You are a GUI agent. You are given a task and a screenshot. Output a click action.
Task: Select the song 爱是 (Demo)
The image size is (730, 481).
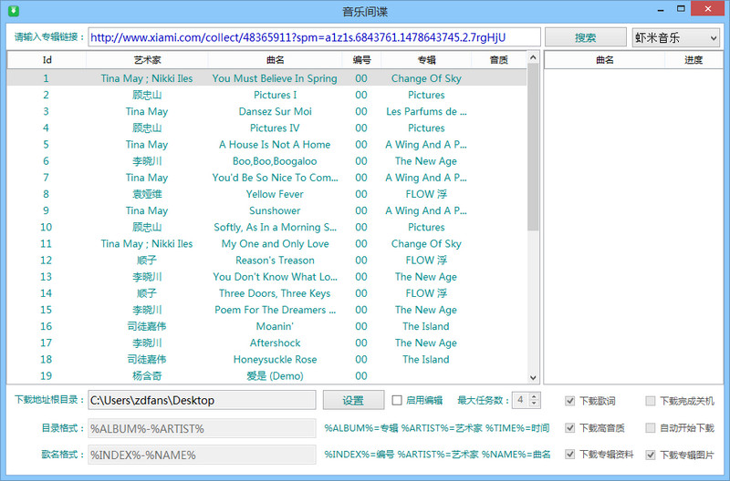[x=275, y=376]
